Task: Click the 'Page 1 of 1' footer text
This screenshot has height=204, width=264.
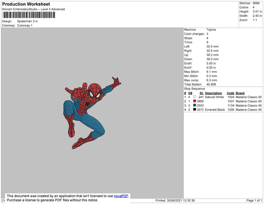Action: pyautogui.click(x=254, y=200)
